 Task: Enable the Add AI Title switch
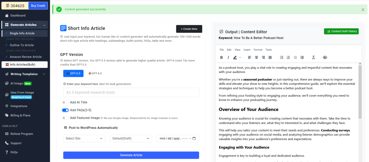point(66,102)
